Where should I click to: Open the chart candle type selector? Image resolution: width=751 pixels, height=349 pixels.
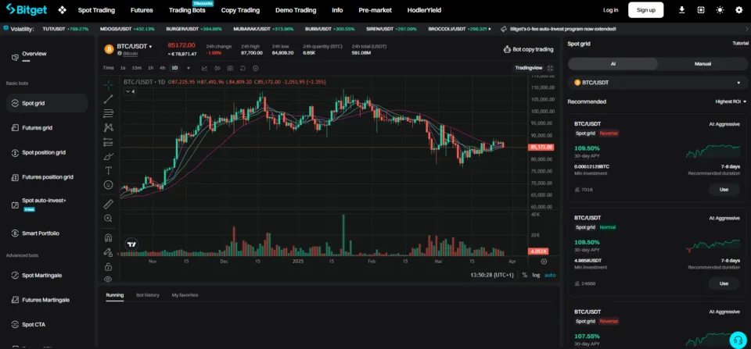point(217,68)
